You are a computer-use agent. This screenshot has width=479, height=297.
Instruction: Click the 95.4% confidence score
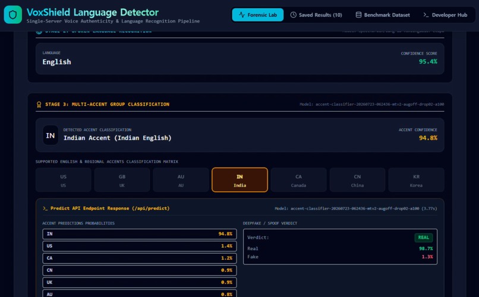[428, 62]
